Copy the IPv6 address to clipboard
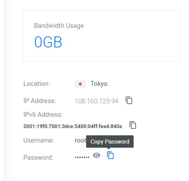This screenshot has height=181, width=189. pos(133,125)
